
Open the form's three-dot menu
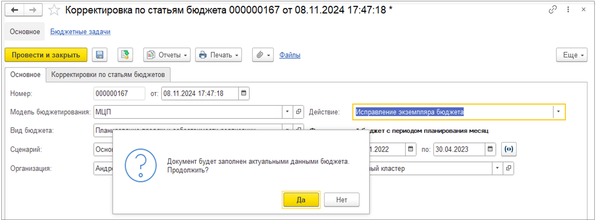tap(568, 10)
